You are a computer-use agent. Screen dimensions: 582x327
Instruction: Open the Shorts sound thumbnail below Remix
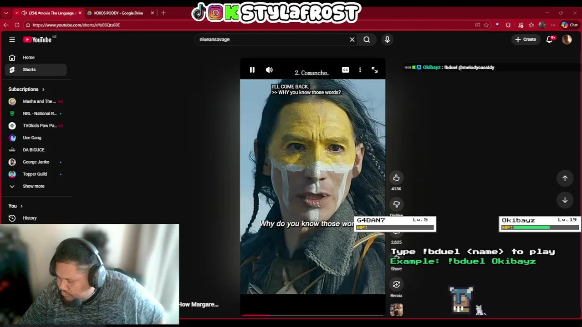coord(396,310)
